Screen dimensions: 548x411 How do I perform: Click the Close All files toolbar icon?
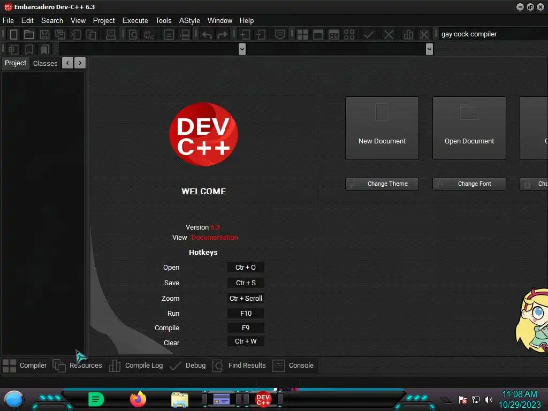pos(91,34)
